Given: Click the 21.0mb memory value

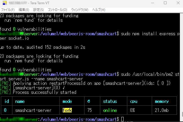Looking at the screenshot, I should (162, 110).
